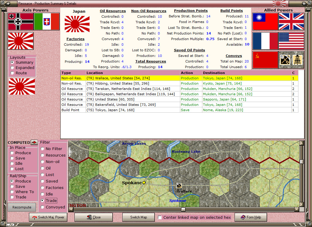
Task: Select the Oil filter option
Action: [x=42, y=168]
